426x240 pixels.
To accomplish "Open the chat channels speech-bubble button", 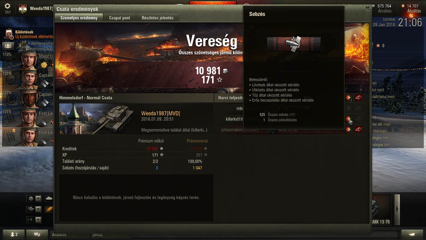I will click(x=37, y=234).
